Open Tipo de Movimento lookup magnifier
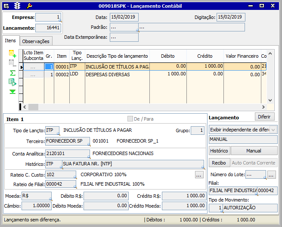 222,212
